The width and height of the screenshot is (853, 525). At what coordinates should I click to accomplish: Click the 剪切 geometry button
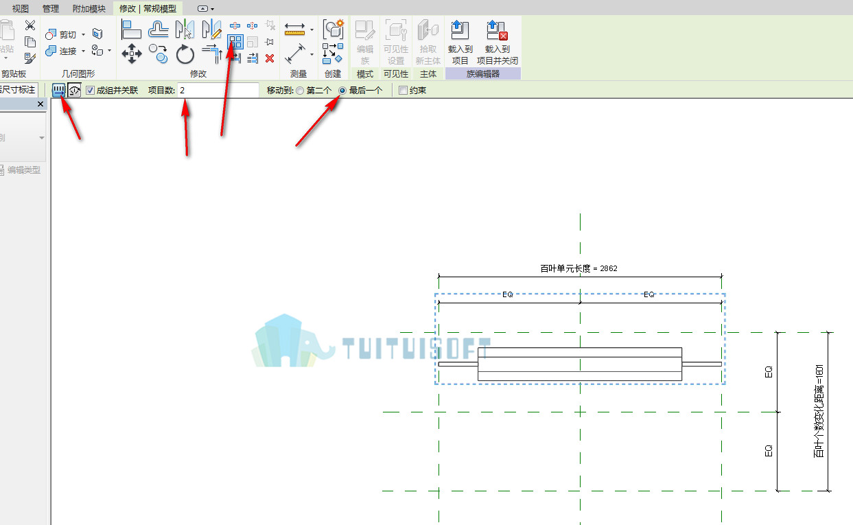(62, 34)
